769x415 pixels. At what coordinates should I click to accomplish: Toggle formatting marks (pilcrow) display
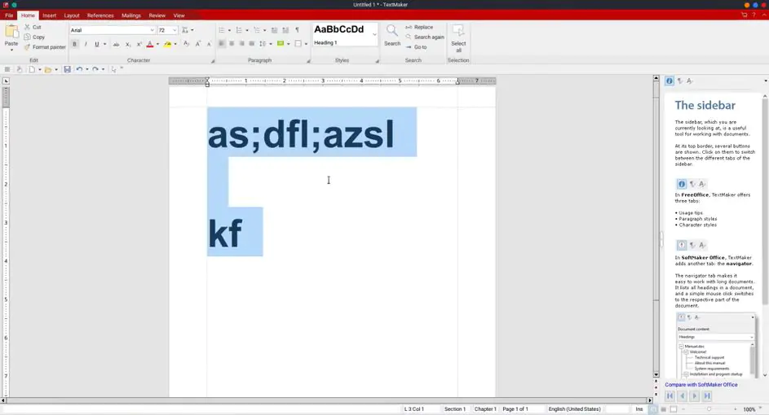pyautogui.click(x=297, y=30)
